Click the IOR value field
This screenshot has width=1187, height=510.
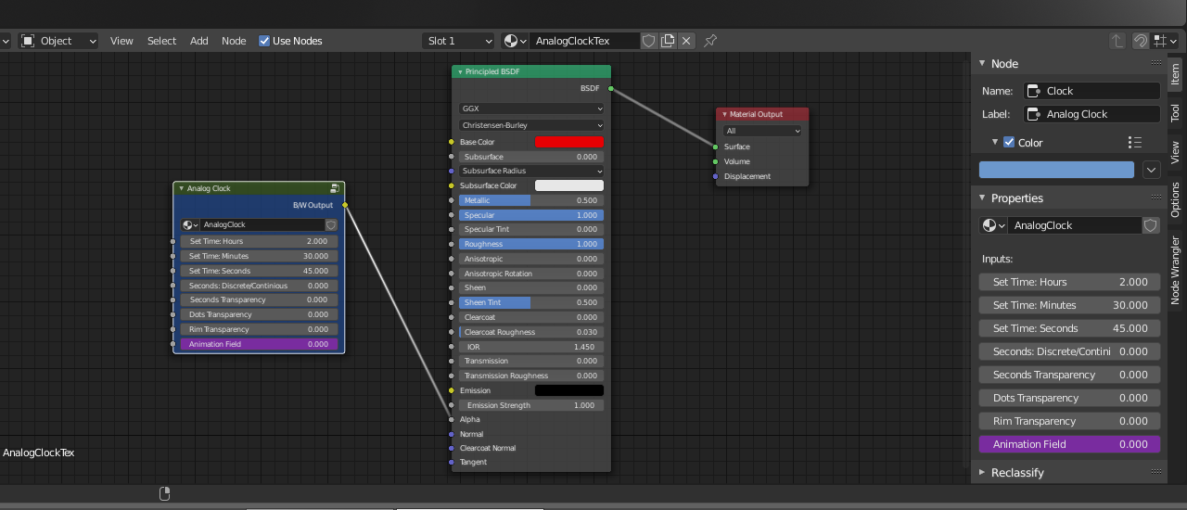[x=531, y=347]
